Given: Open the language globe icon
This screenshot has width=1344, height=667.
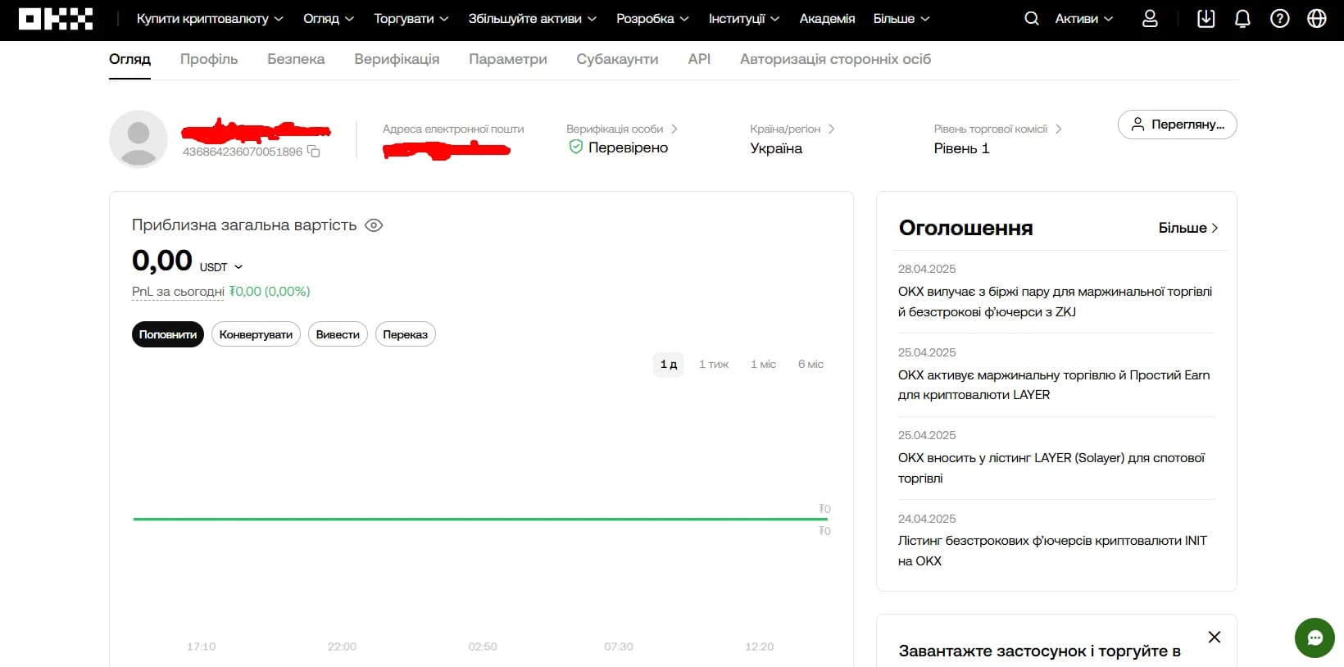Looking at the screenshot, I should (1316, 18).
